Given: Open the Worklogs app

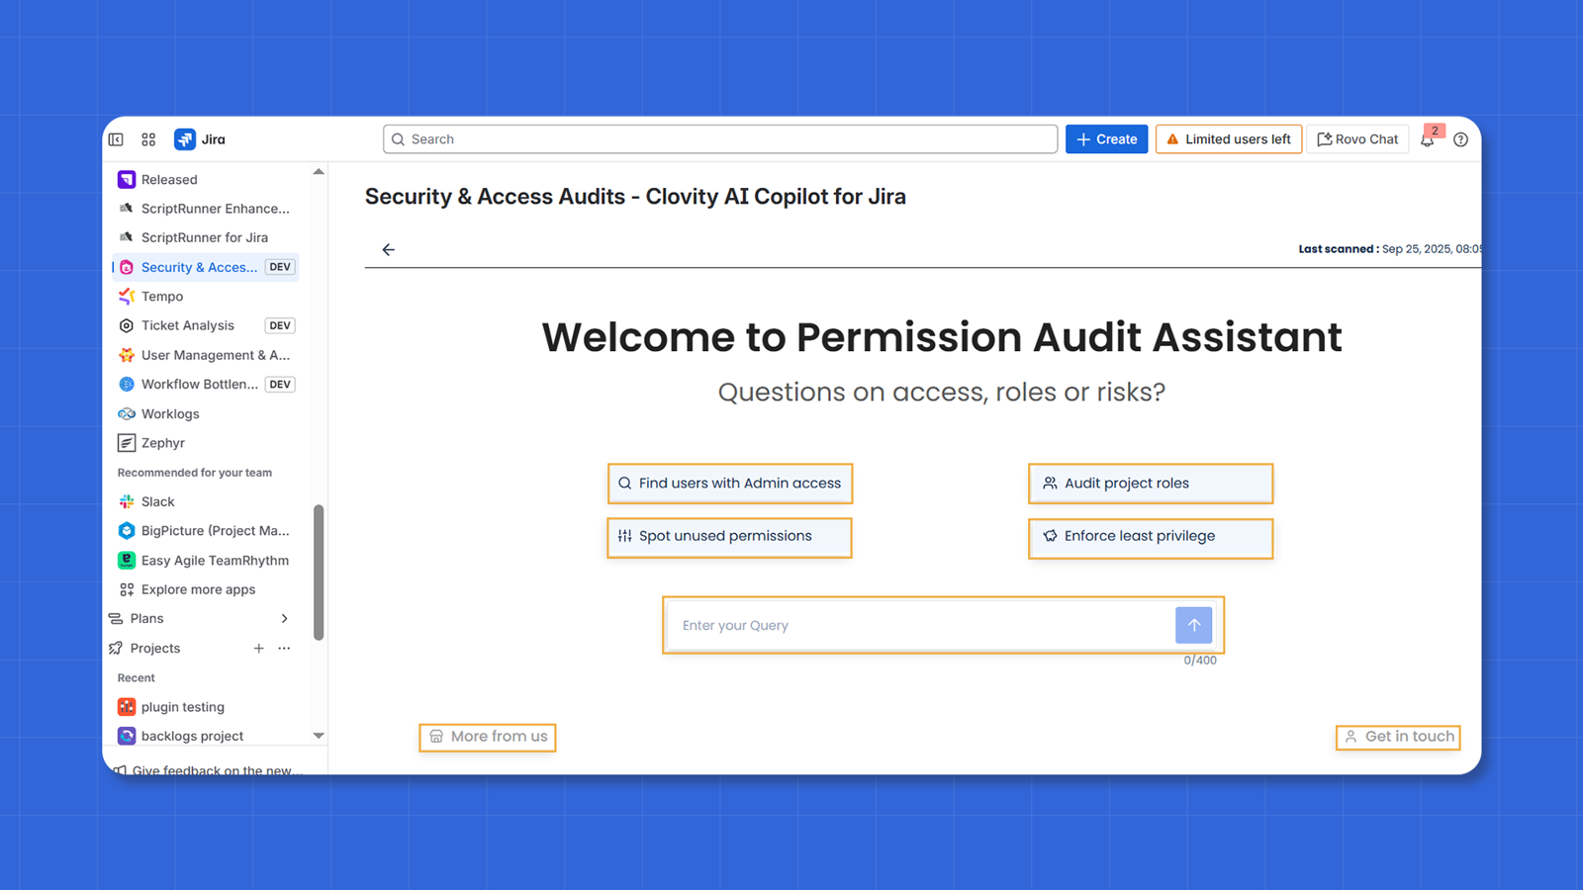Looking at the screenshot, I should (170, 413).
